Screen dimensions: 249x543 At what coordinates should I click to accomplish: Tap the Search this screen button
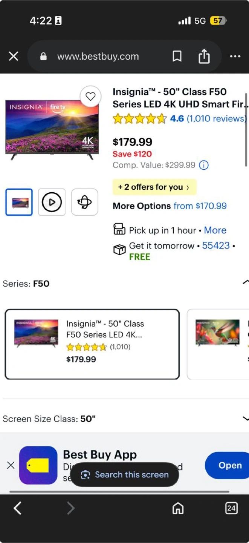point(125,475)
